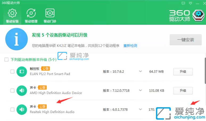206x121 pixels.
Task: Check the select-all new driver versions checkbox
Action: 6,60
